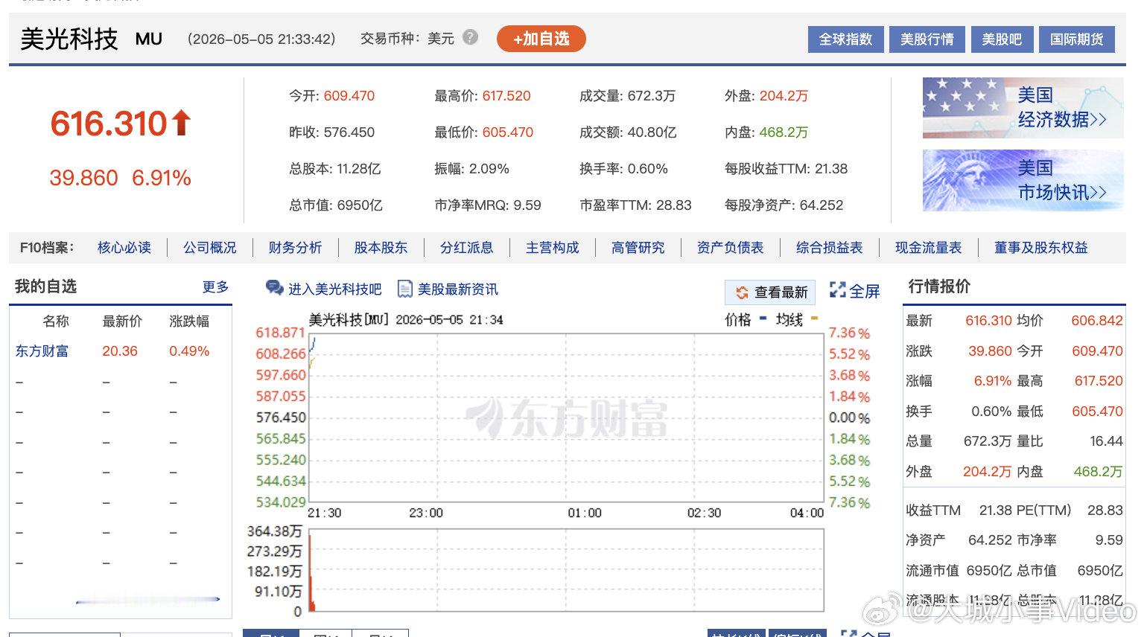Click the red up-arrow beside 616.310
Image resolution: width=1147 pixels, height=637 pixels.
182,123
